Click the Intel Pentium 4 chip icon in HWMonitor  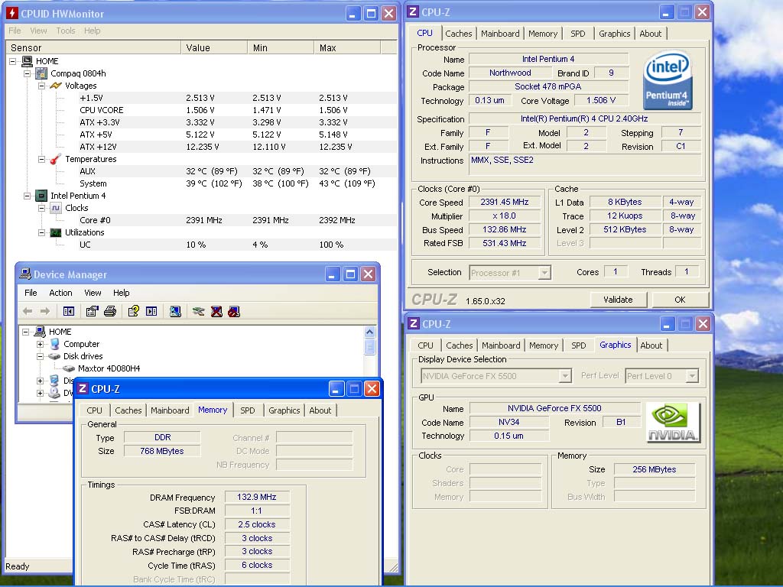click(x=41, y=196)
